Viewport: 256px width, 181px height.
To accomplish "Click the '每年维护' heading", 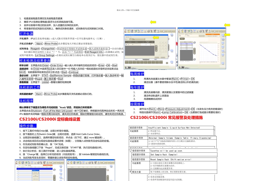I will coord(137,87).
